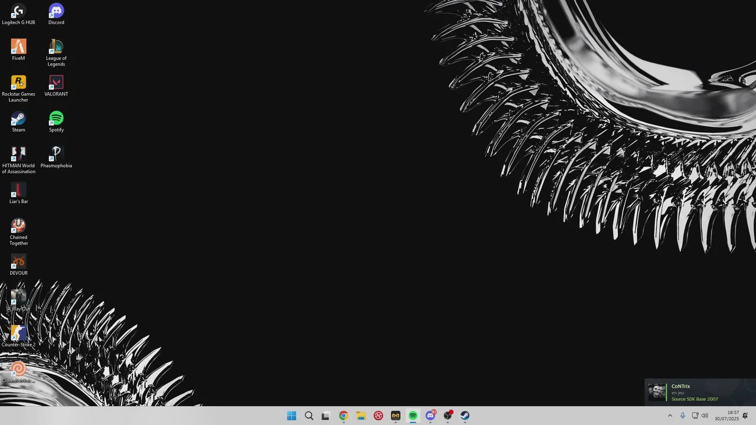
Task: Select the Steam desktop shortcut
Action: pyautogui.click(x=18, y=122)
